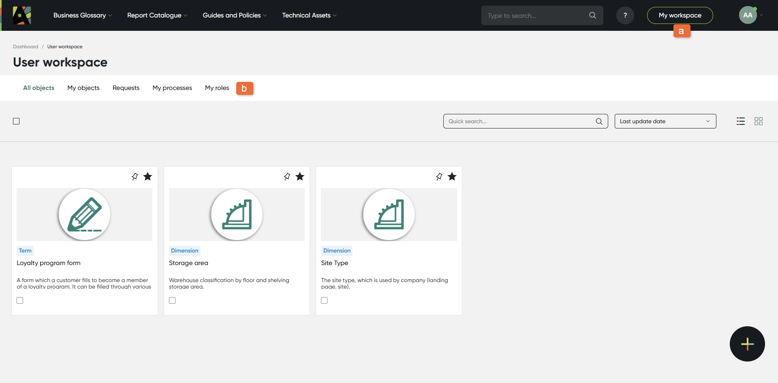Screen dimensions: 778x383
Task: Open the My roles tab
Action: click(217, 88)
